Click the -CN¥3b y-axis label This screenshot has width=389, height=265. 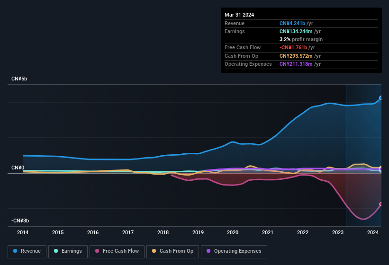pos(20,221)
